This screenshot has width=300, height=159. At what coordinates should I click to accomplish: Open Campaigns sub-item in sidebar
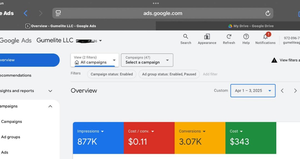11,122
